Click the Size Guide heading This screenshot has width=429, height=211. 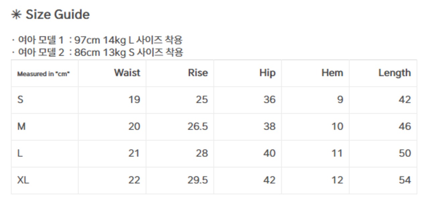pyautogui.click(x=57, y=15)
